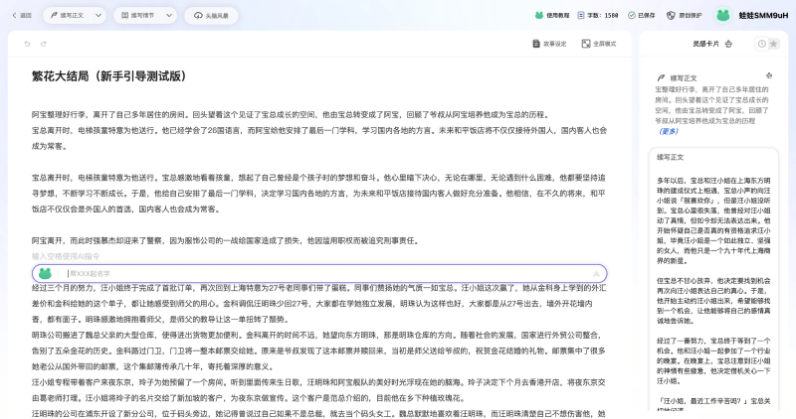This screenshot has width=796, height=419.
Task: Toggle 原创保护 original protection
Action: coord(685,15)
